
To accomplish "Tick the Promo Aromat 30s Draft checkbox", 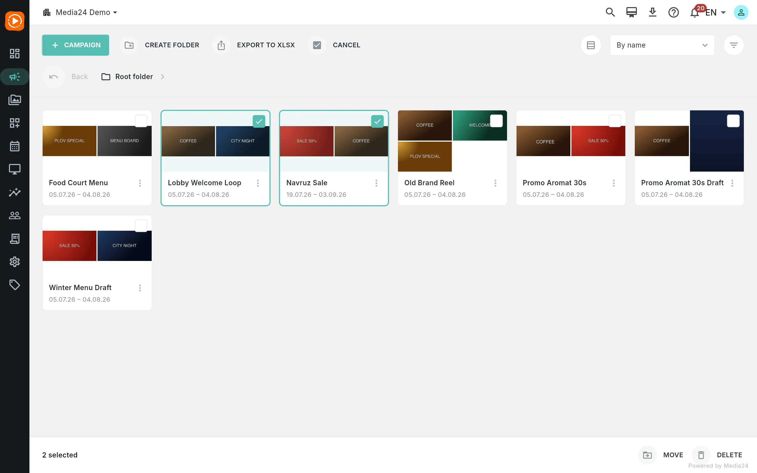I will click(x=733, y=121).
